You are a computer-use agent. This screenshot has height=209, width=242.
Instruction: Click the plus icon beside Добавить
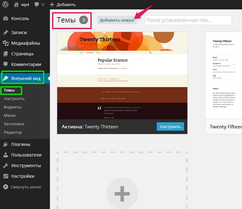[52, 5]
